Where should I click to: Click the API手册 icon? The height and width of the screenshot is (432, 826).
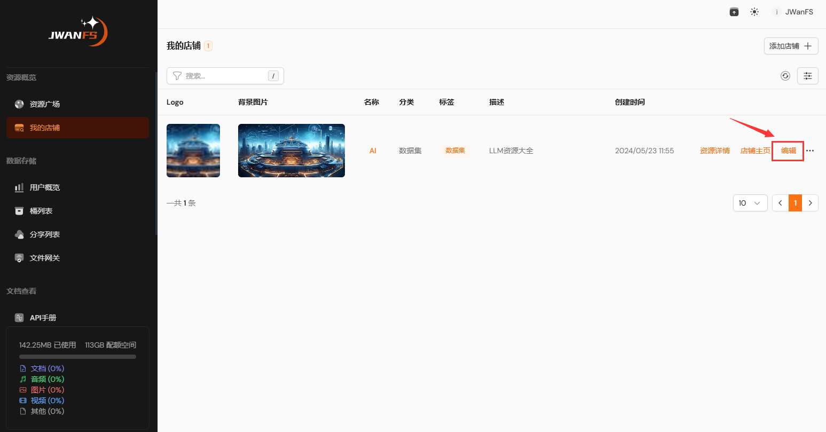(19, 318)
